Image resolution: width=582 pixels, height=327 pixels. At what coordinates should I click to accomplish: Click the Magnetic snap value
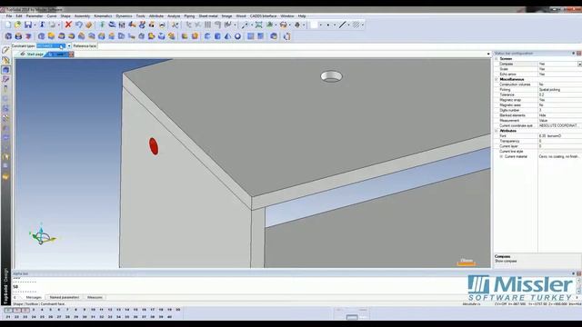coord(560,100)
